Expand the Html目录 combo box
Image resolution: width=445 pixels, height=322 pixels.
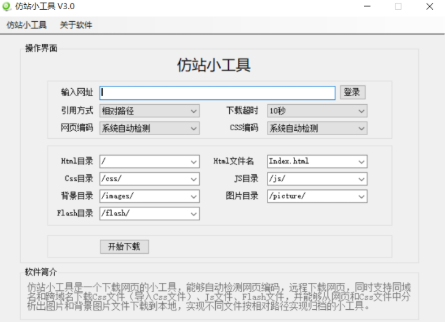pos(149,161)
